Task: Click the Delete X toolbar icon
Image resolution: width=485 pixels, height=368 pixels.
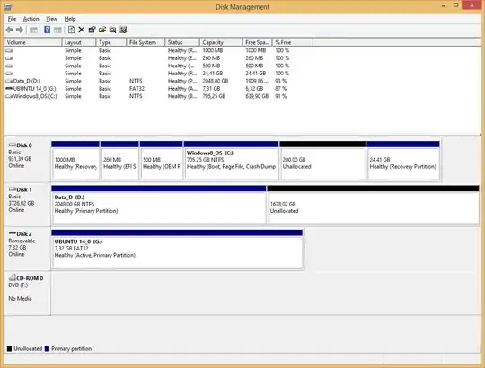Action: click(x=82, y=30)
